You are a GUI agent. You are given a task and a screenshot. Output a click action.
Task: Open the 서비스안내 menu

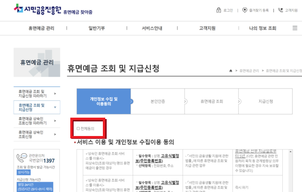152,28
